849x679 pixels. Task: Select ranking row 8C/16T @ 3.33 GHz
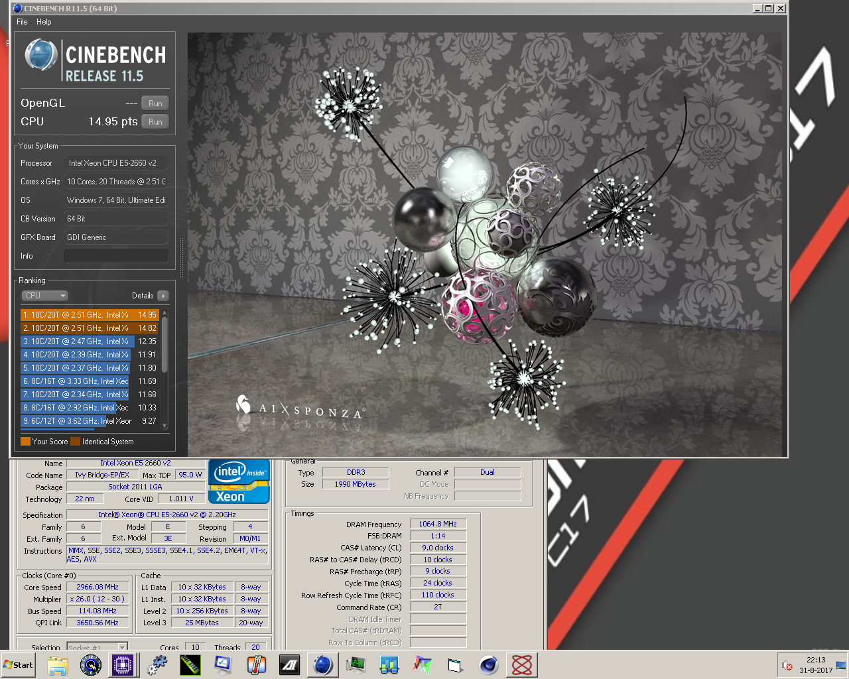pyautogui.click(x=90, y=381)
